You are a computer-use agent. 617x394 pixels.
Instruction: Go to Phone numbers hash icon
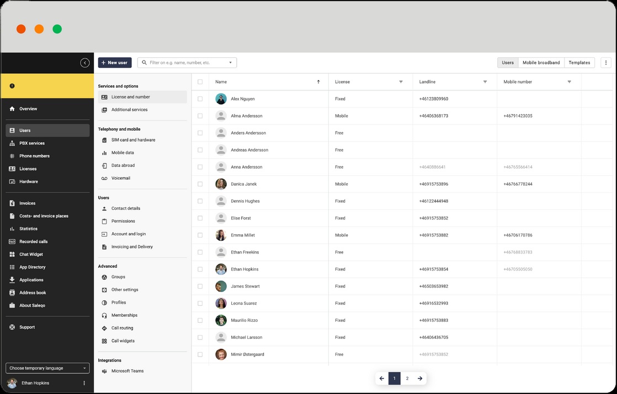pyautogui.click(x=12, y=156)
